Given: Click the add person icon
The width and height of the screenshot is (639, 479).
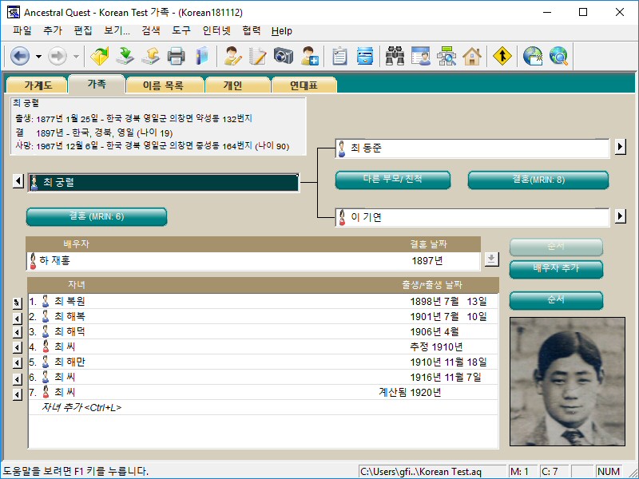Looking at the screenshot, I should (x=309, y=56).
